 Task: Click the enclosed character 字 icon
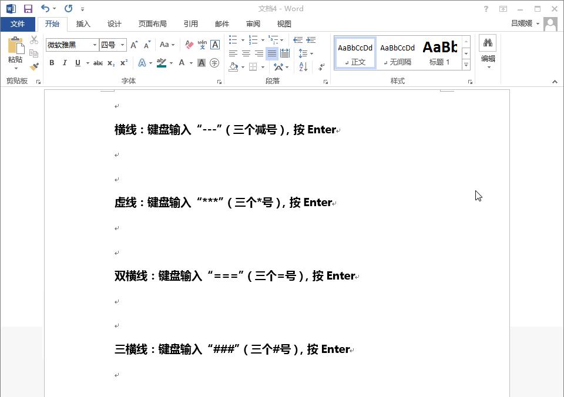click(x=214, y=63)
